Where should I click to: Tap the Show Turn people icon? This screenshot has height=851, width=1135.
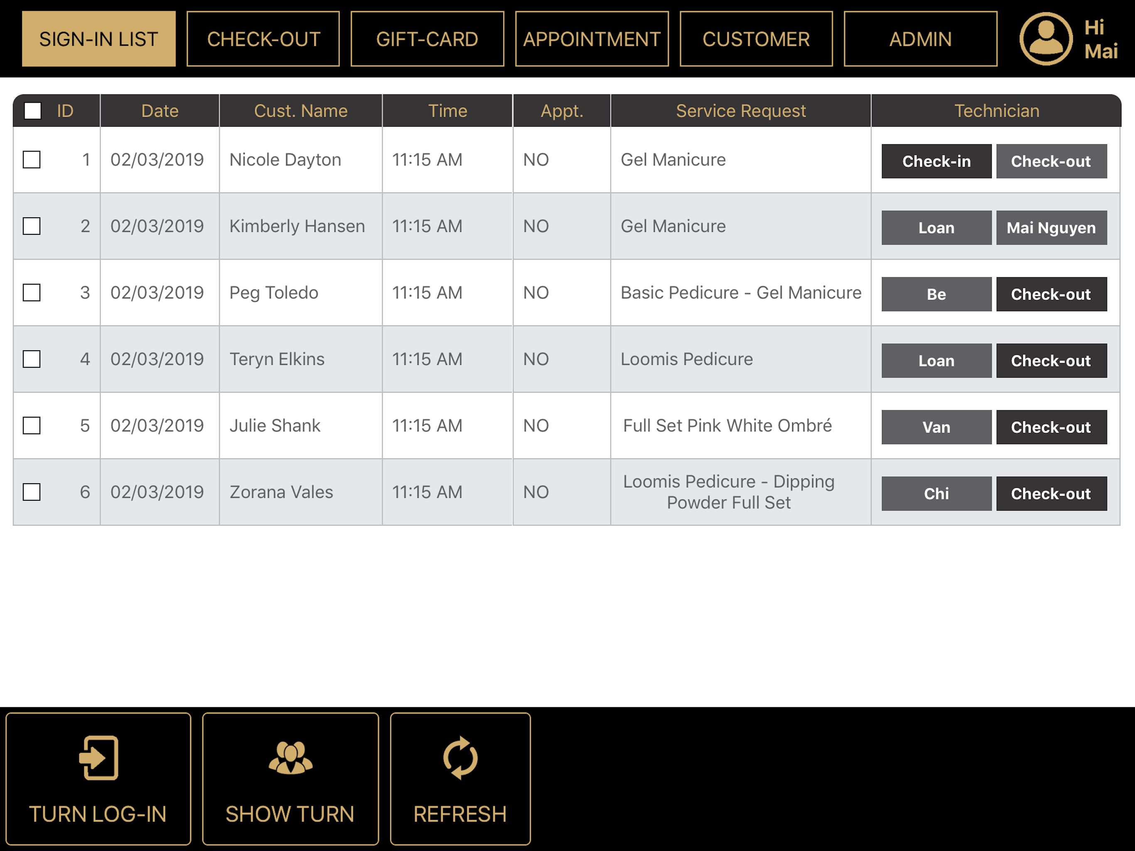coord(290,758)
